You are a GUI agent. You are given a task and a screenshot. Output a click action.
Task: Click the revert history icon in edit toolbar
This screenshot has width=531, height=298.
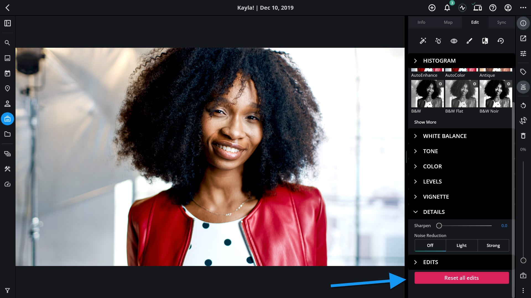501,41
